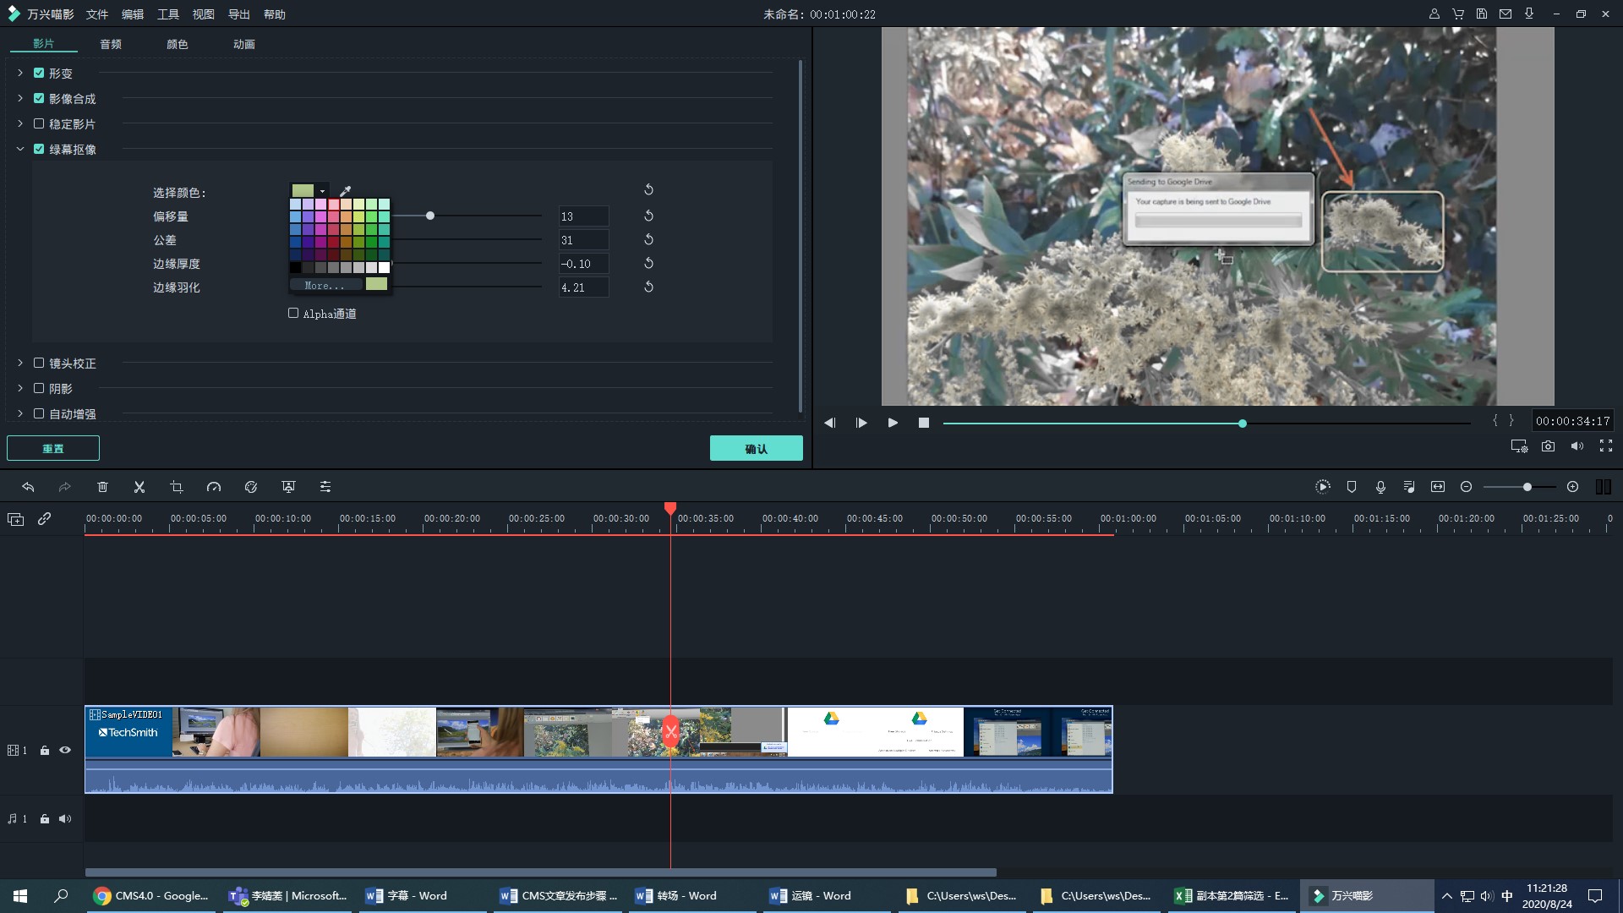Click the More... color option
This screenshot has width=1623, height=913.
(325, 286)
